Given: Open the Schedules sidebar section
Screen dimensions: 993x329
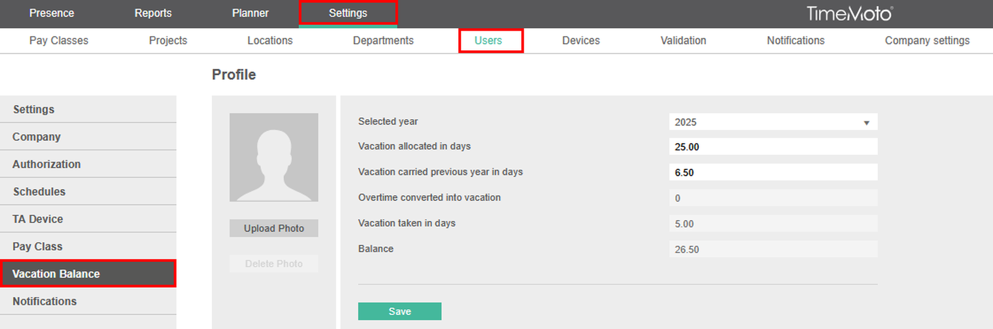Looking at the screenshot, I should coord(39,191).
